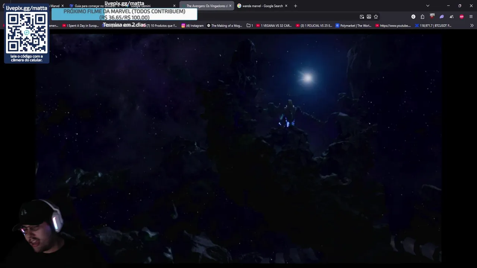Open the 'https://www.youtube...' bookmark

point(393,26)
